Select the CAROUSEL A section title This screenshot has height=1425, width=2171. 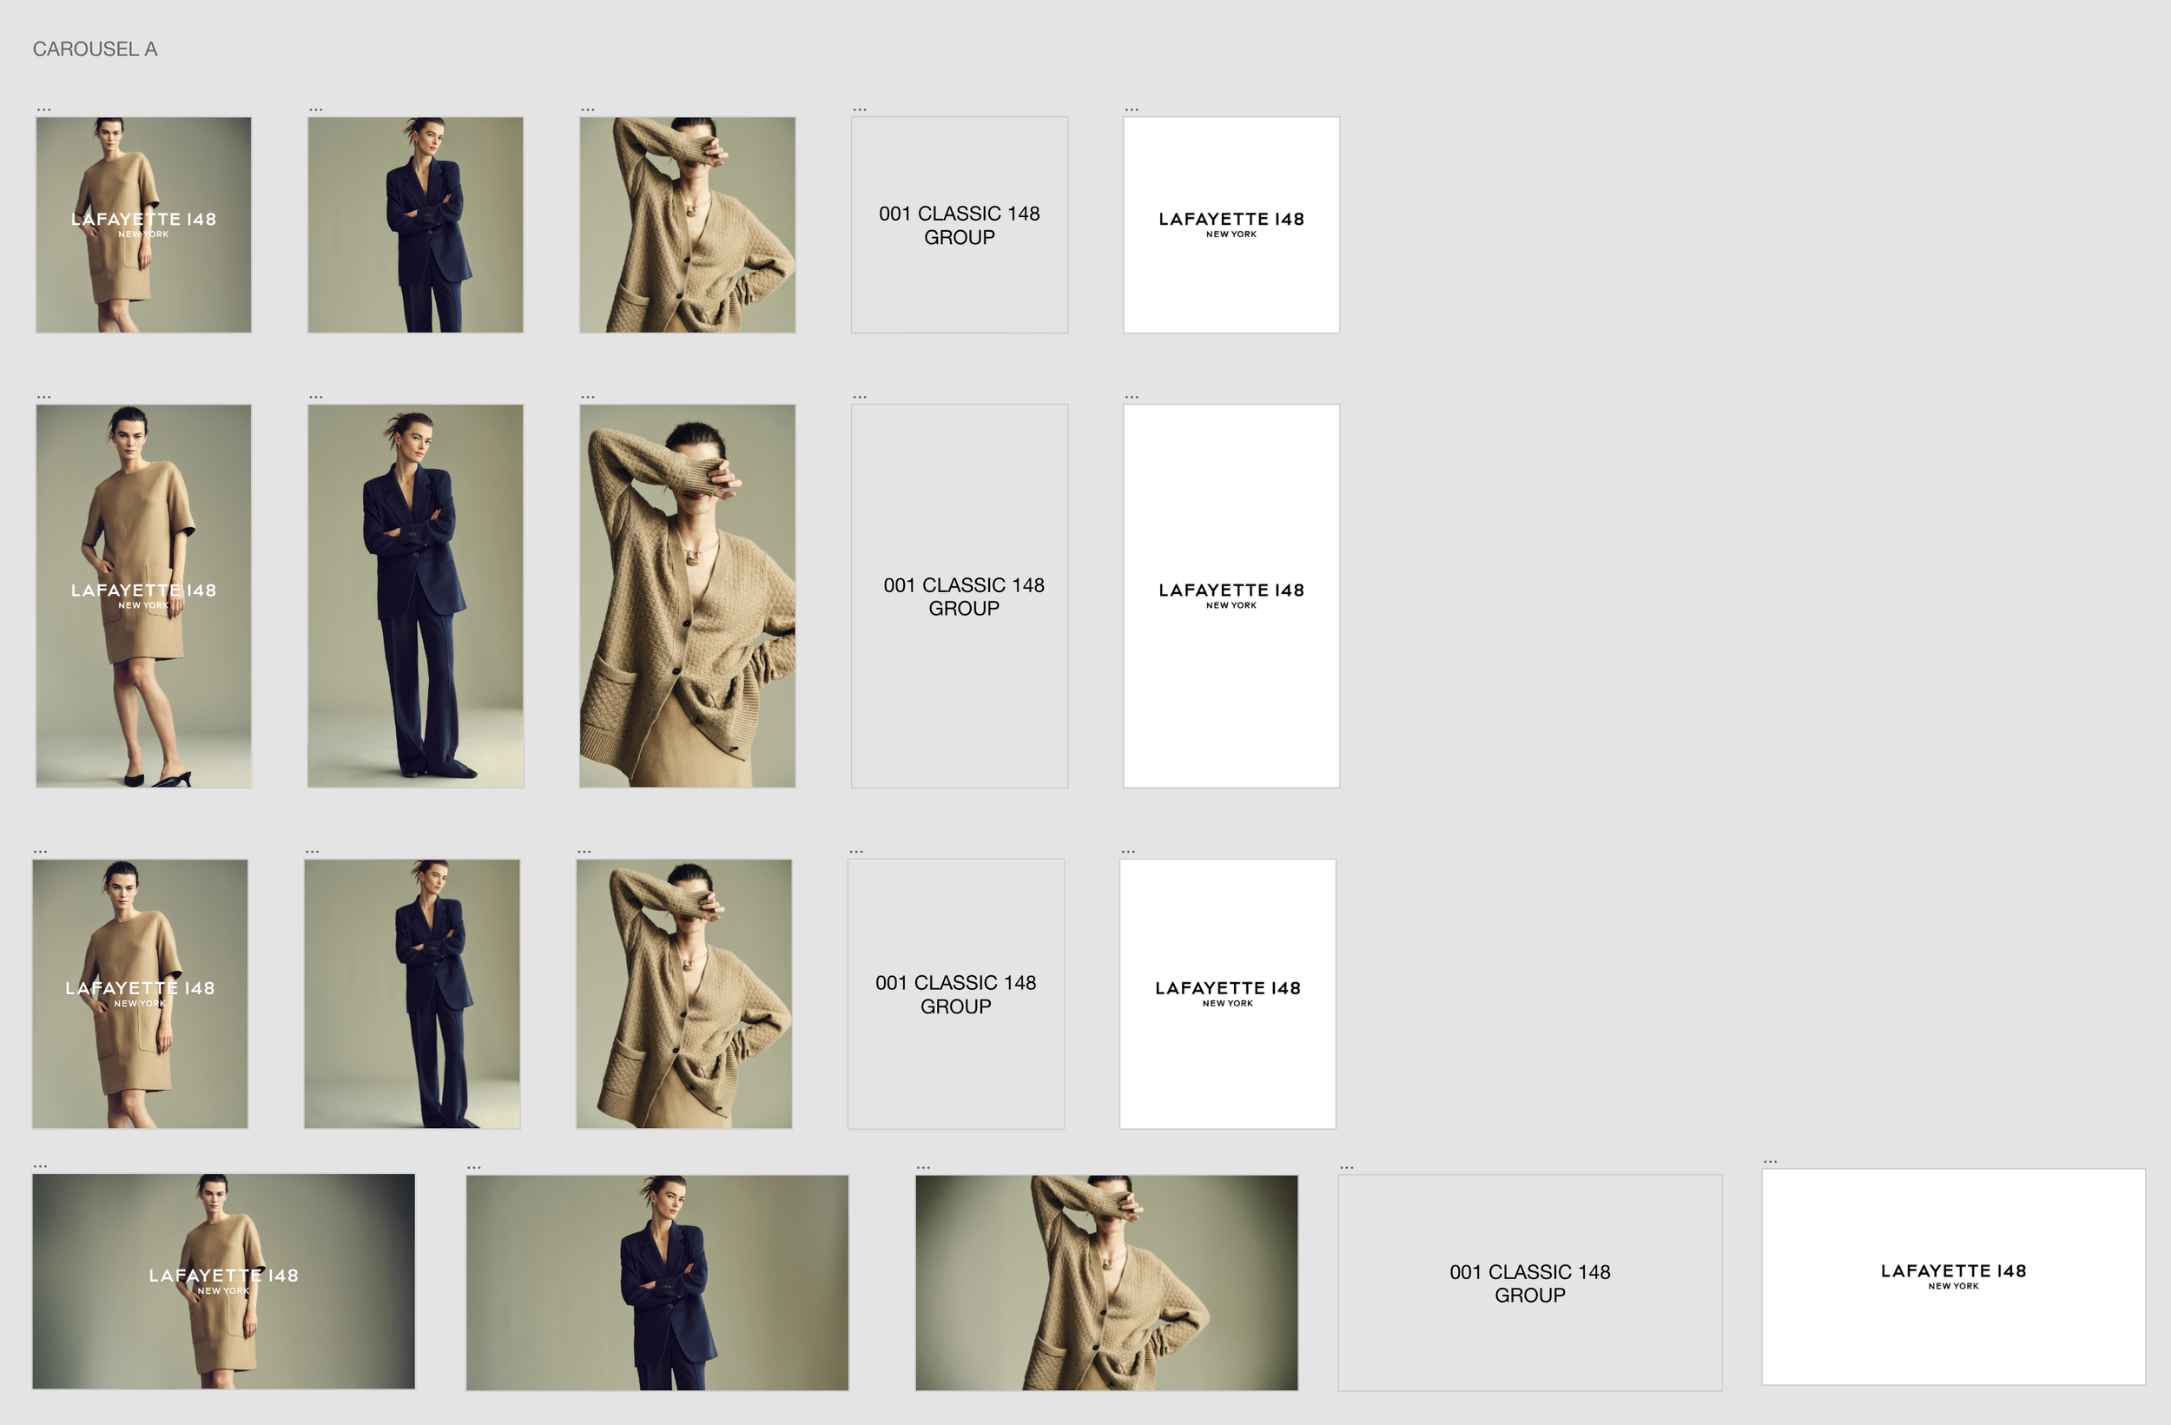click(95, 49)
